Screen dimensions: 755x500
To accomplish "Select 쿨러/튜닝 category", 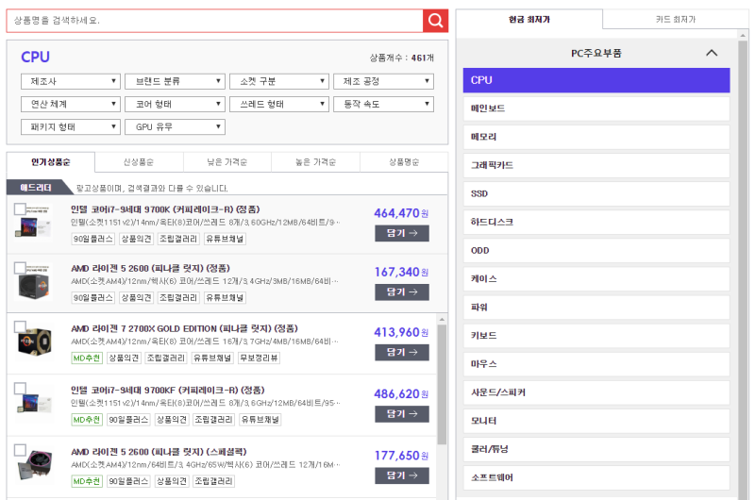I will pyautogui.click(x=596, y=449).
